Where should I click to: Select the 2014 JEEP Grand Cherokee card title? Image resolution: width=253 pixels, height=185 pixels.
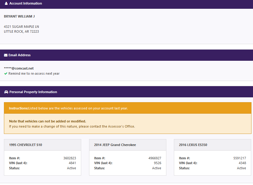(115, 145)
